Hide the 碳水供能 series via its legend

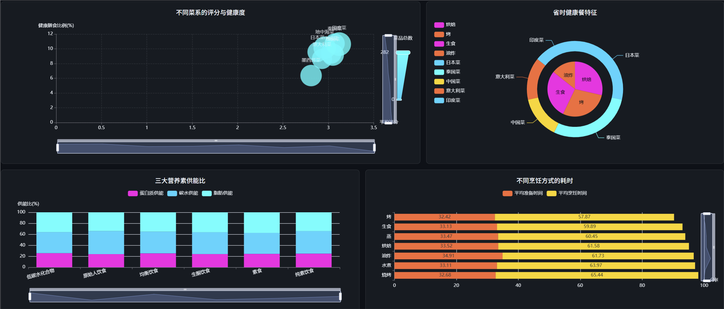(183, 193)
